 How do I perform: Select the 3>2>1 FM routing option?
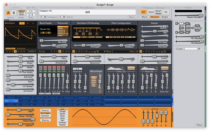click(x=92, y=37)
